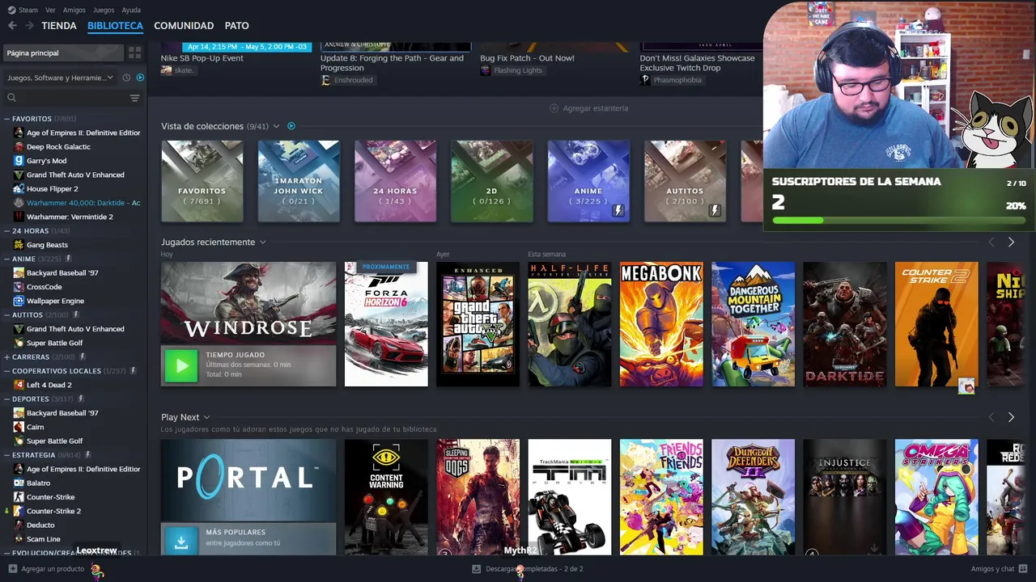Open Vista de colecciones dropdown
This screenshot has width=1036, height=582.
[x=276, y=126]
